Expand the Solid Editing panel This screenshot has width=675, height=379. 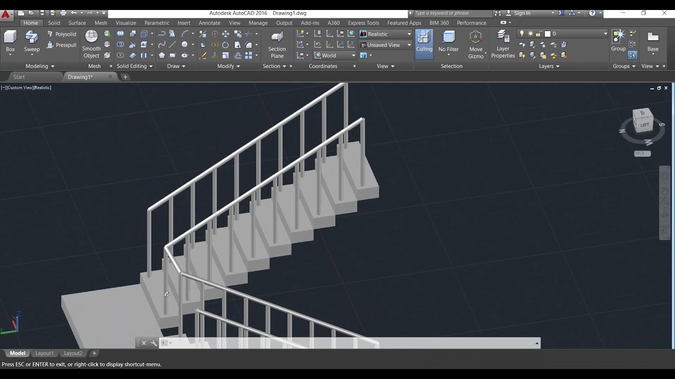(x=134, y=66)
